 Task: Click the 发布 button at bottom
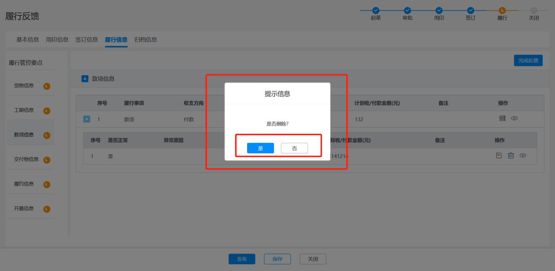(x=242, y=259)
